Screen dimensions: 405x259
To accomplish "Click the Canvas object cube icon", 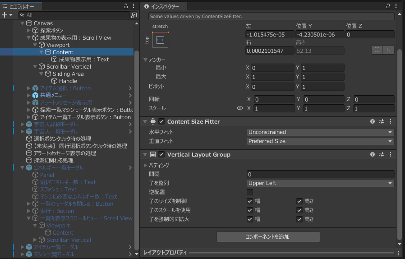I will [29, 23].
